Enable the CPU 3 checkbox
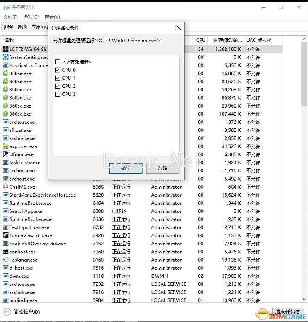Screen dimensions: 308x322 pyautogui.click(x=58, y=94)
